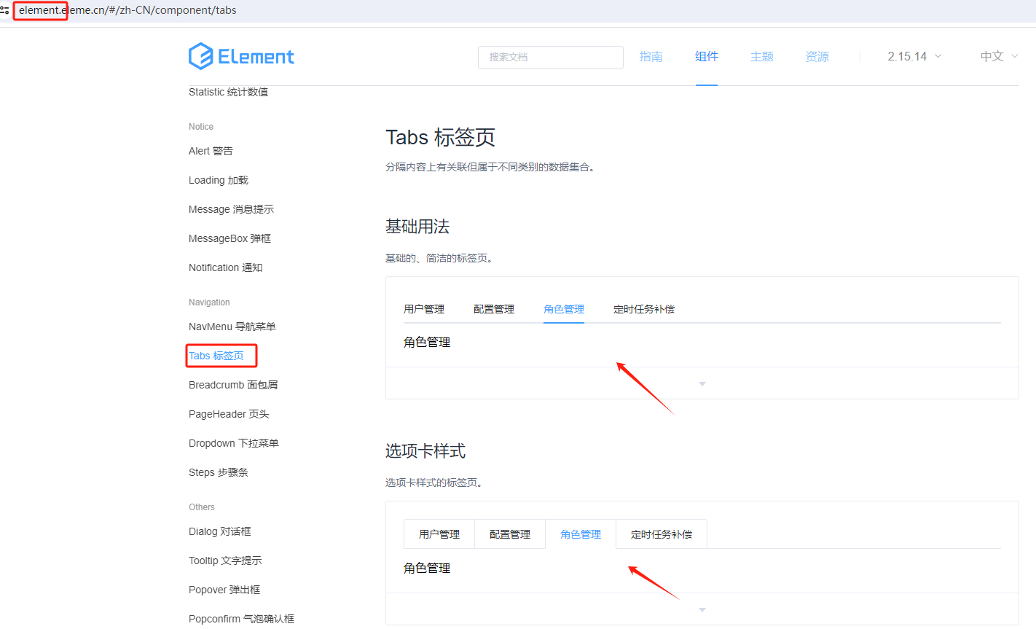
Task: Open the 2.15.14 version dropdown
Action: [913, 56]
